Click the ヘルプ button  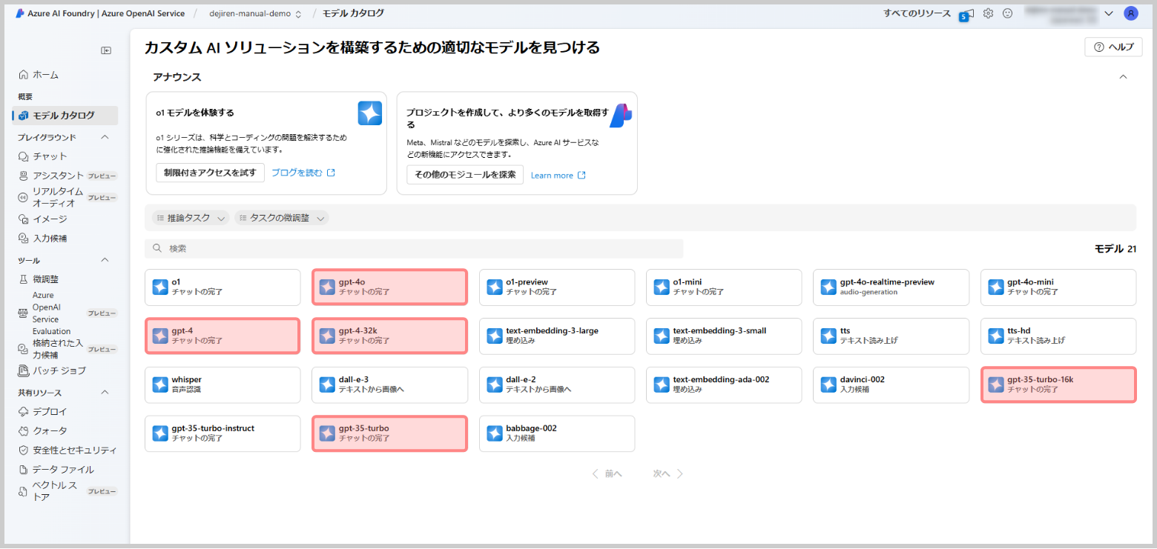[x=1113, y=47]
